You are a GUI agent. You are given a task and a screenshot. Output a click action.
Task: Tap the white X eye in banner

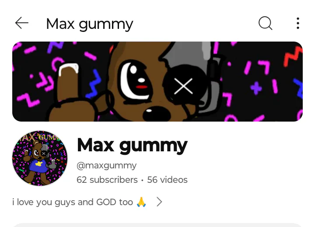click(183, 86)
